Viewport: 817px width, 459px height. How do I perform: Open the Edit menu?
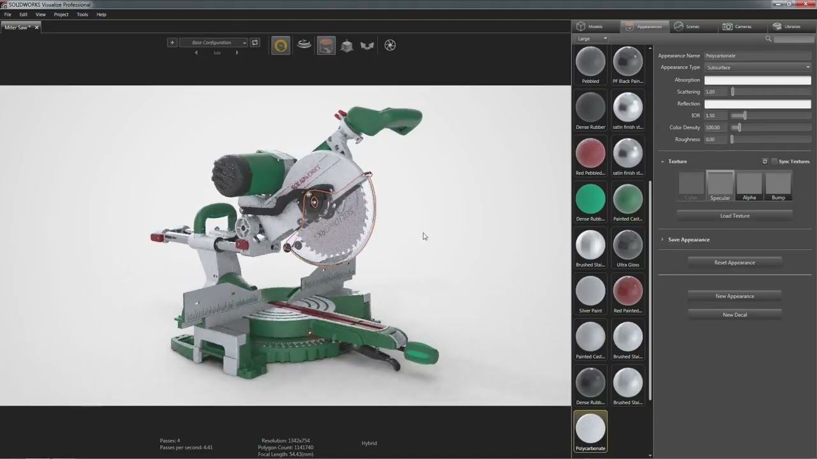coord(24,14)
